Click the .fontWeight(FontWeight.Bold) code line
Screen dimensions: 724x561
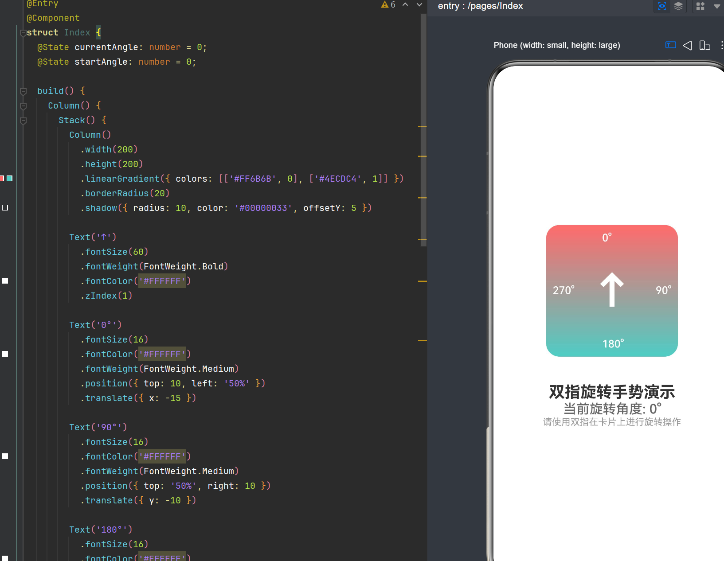[154, 267]
